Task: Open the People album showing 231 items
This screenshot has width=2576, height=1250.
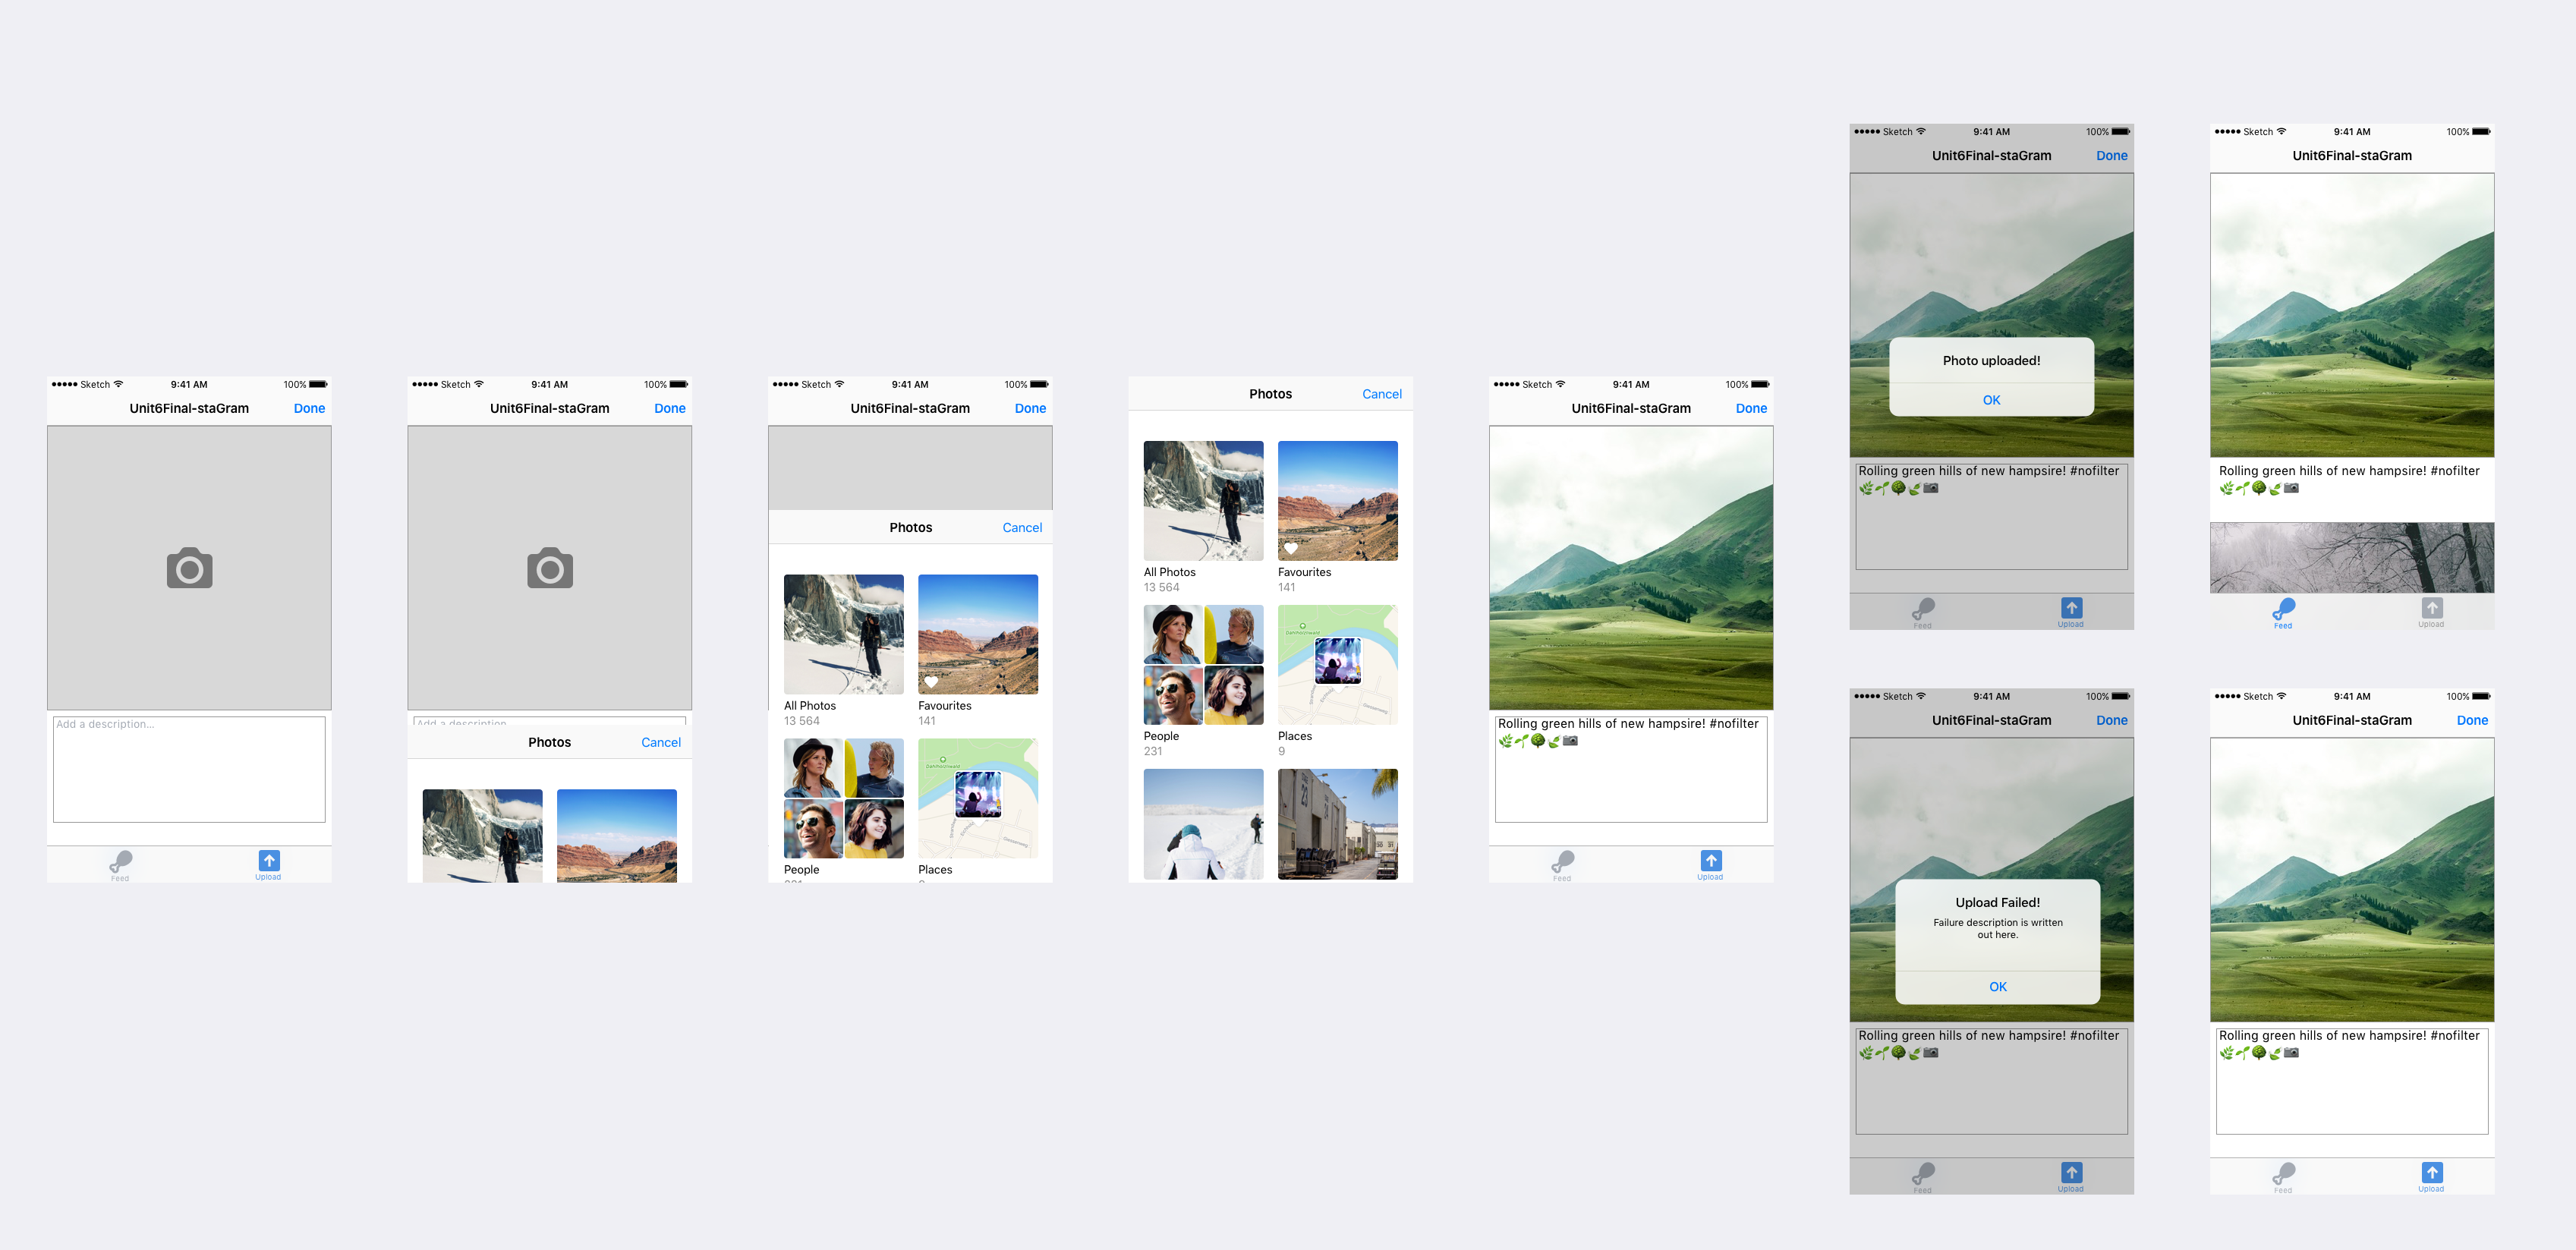Action: 1203,665
